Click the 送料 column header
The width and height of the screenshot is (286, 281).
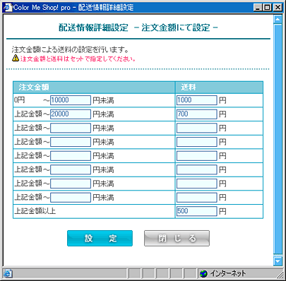coord(219,88)
